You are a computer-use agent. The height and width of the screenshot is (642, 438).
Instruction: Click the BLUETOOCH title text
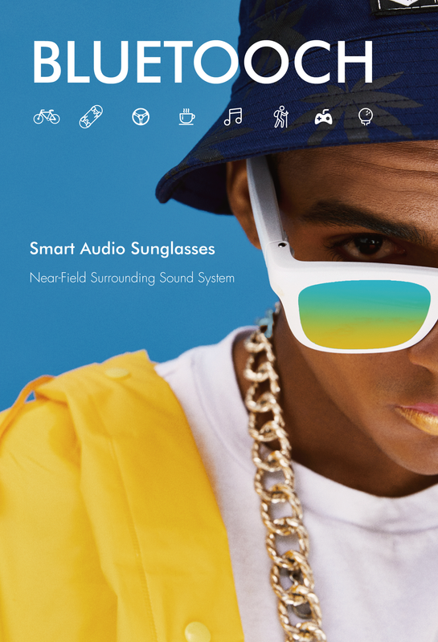pyautogui.click(x=203, y=62)
